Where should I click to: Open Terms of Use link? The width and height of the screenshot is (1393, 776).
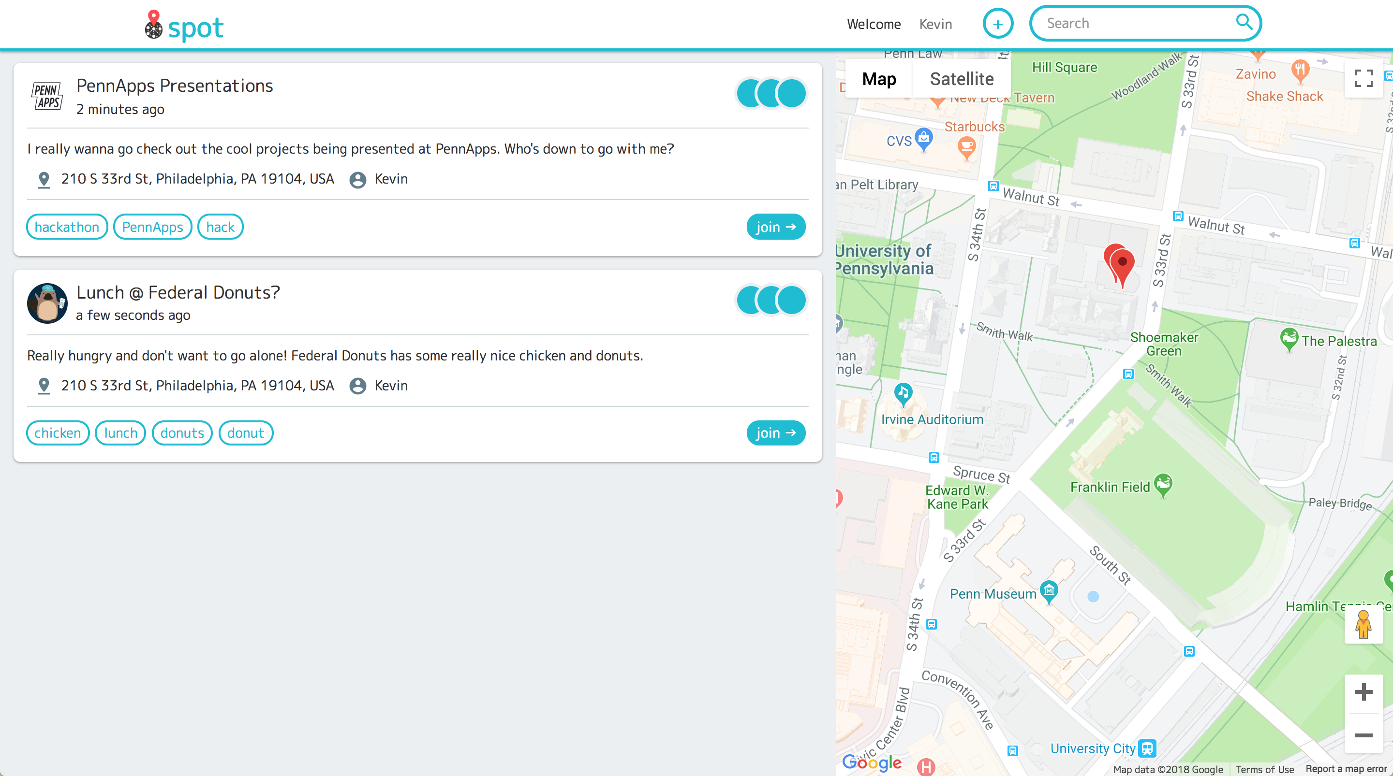(x=1264, y=769)
